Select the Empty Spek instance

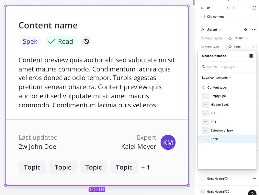point(227,96)
